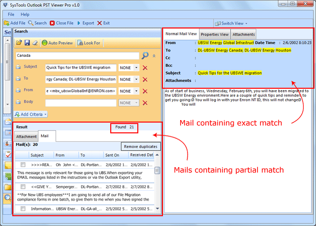Check the <<GIVE Y... mail checkbox
The width and height of the screenshot is (316, 226).
pos(23,187)
